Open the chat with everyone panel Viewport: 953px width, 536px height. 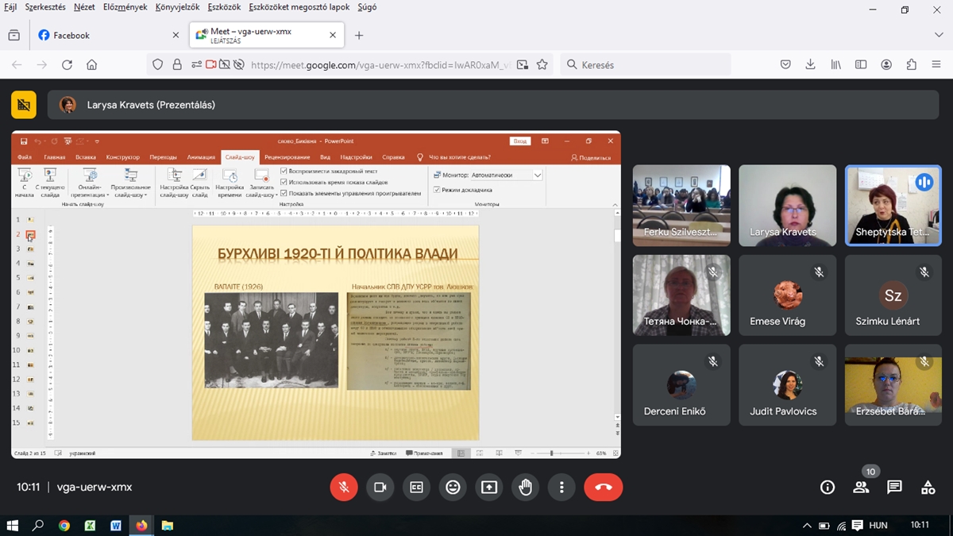(x=894, y=488)
